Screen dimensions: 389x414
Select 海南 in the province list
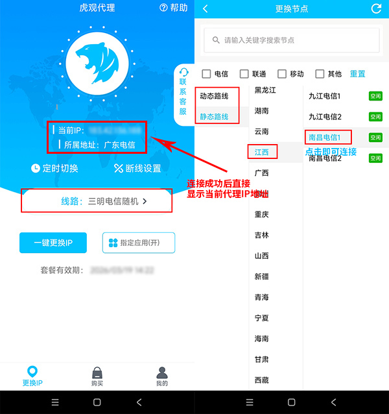[262, 339]
